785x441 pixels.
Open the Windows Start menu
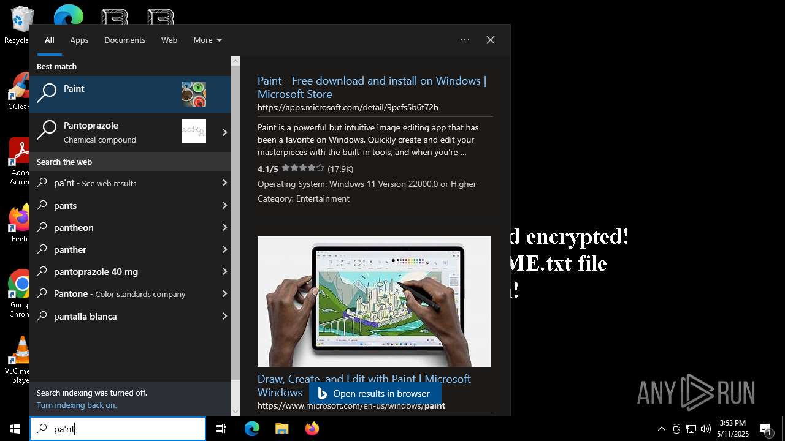tap(15, 429)
